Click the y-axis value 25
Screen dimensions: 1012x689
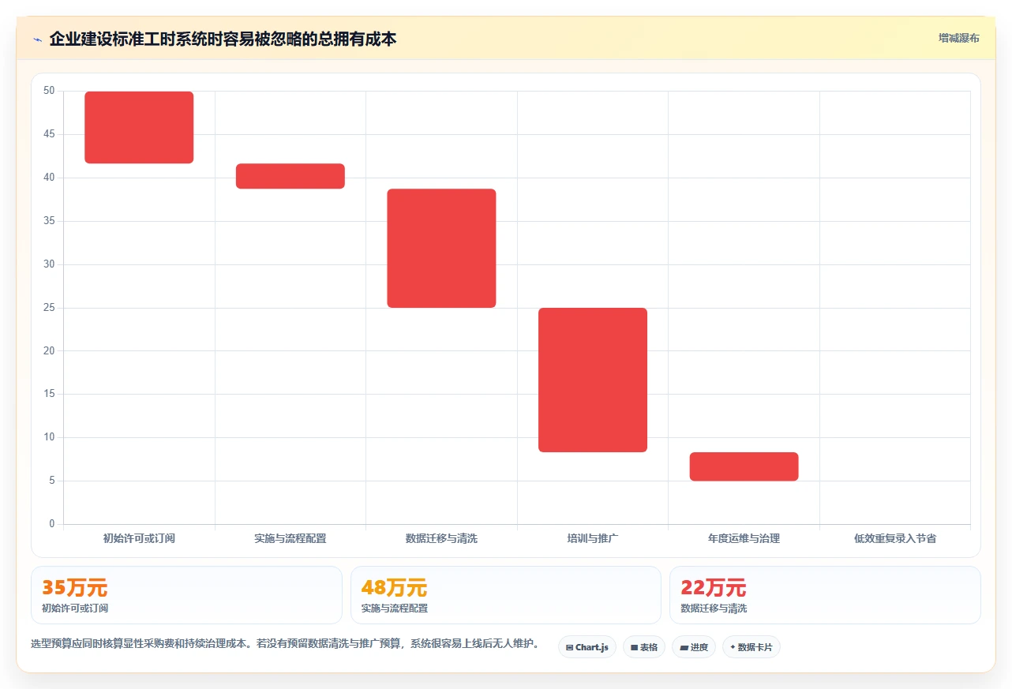pos(49,307)
